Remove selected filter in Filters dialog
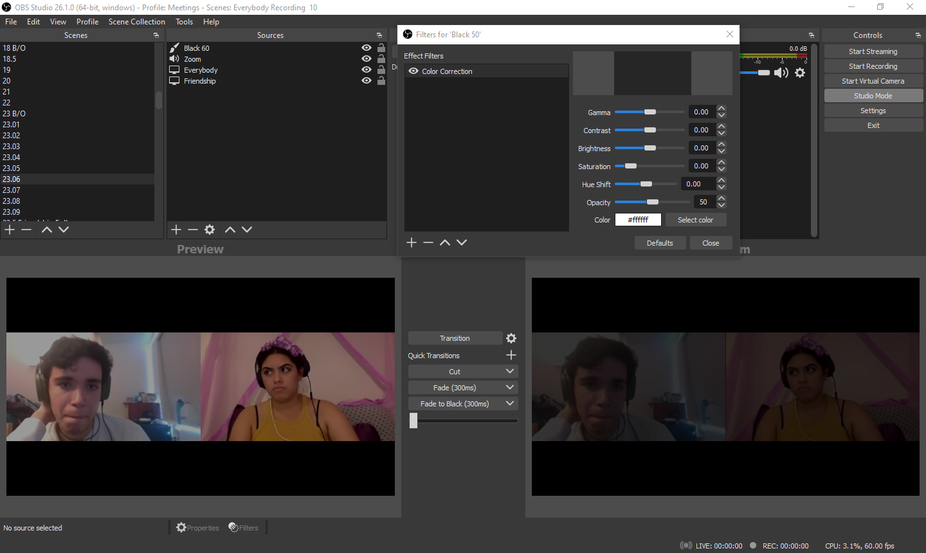926x553 pixels. [x=428, y=242]
